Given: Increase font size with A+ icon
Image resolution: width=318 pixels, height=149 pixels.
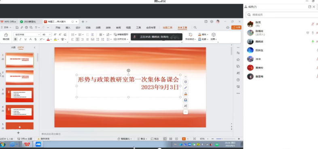Looking at the screenshot, I should click(x=55, y=35).
